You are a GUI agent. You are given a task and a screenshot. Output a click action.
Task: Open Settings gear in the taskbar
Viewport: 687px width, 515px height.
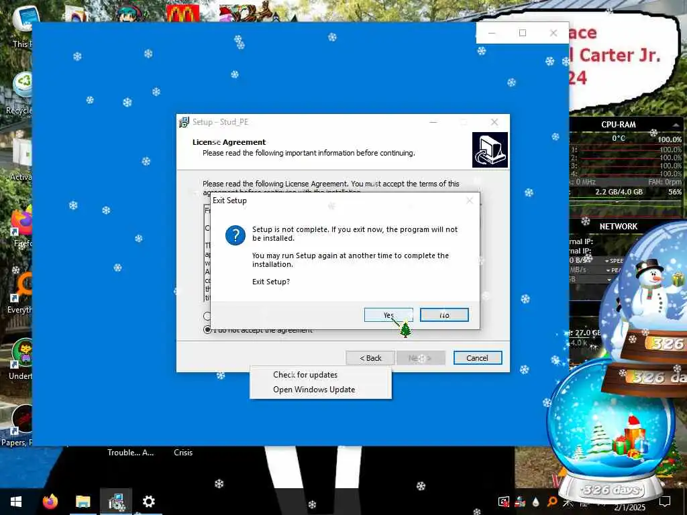148,502
